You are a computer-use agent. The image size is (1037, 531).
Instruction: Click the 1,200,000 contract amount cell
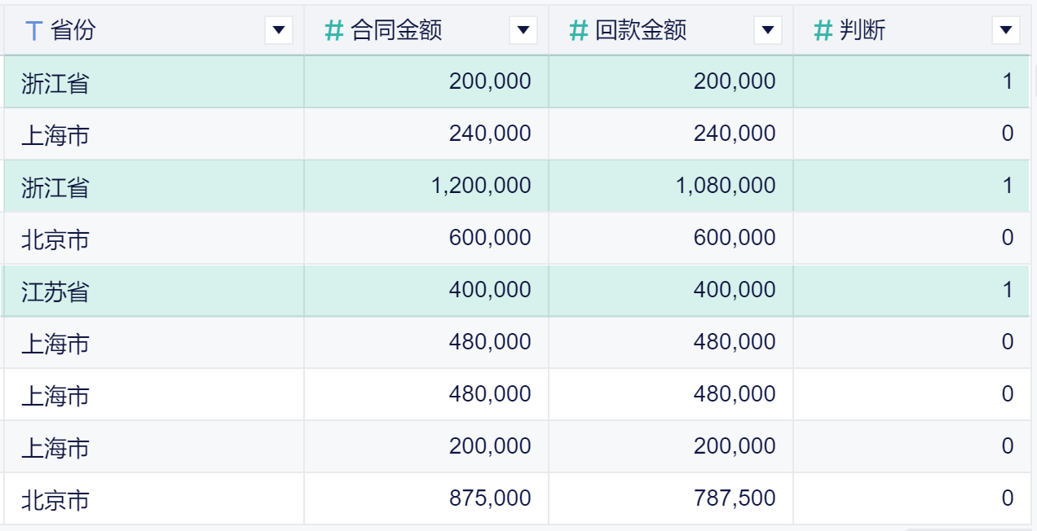pyautogui.click(x=481, y=186)
